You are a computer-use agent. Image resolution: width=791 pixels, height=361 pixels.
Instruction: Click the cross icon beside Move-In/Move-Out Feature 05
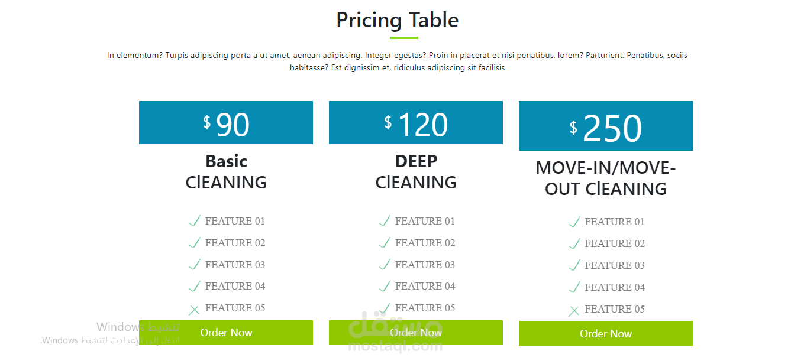[574, 310]
